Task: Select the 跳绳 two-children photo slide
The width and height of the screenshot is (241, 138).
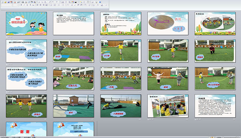Action: point(168,78)
